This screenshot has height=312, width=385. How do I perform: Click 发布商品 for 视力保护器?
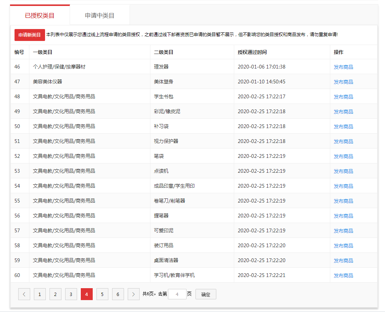343,141
